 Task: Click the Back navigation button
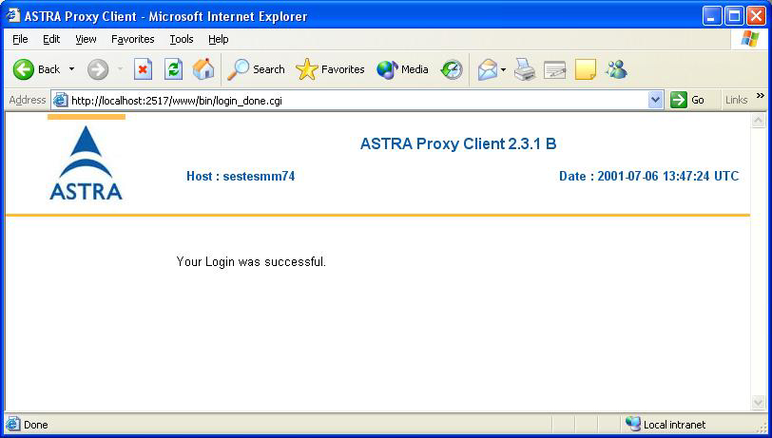pyautogui.click(x=36, y=69)
